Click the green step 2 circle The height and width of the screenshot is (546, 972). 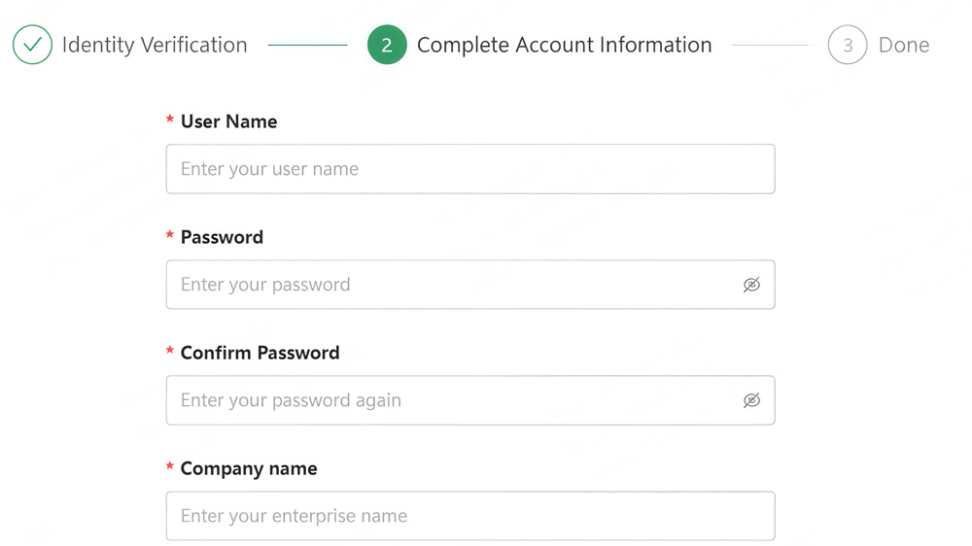pos(387,45)
